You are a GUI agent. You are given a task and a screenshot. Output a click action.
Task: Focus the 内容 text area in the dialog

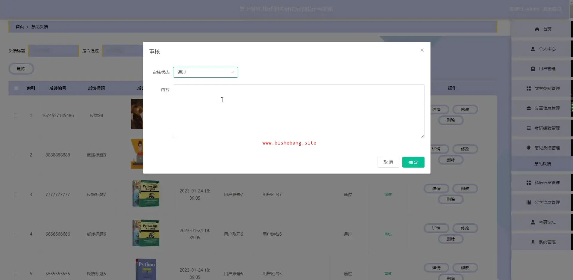pos(298,111)
